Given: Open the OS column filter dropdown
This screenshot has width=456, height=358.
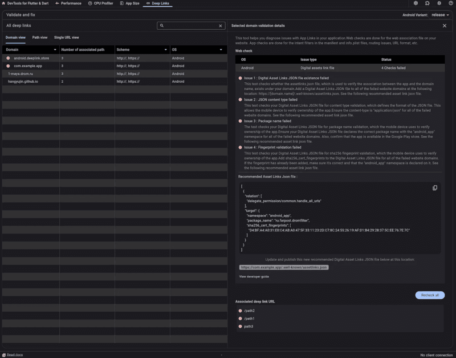Looking at the screenshot, I should pyautogui.click(x=221, y=50).
